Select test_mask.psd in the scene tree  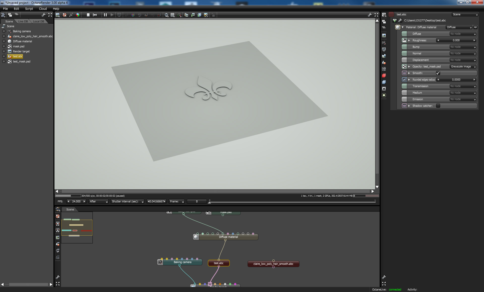pos(22,62)
